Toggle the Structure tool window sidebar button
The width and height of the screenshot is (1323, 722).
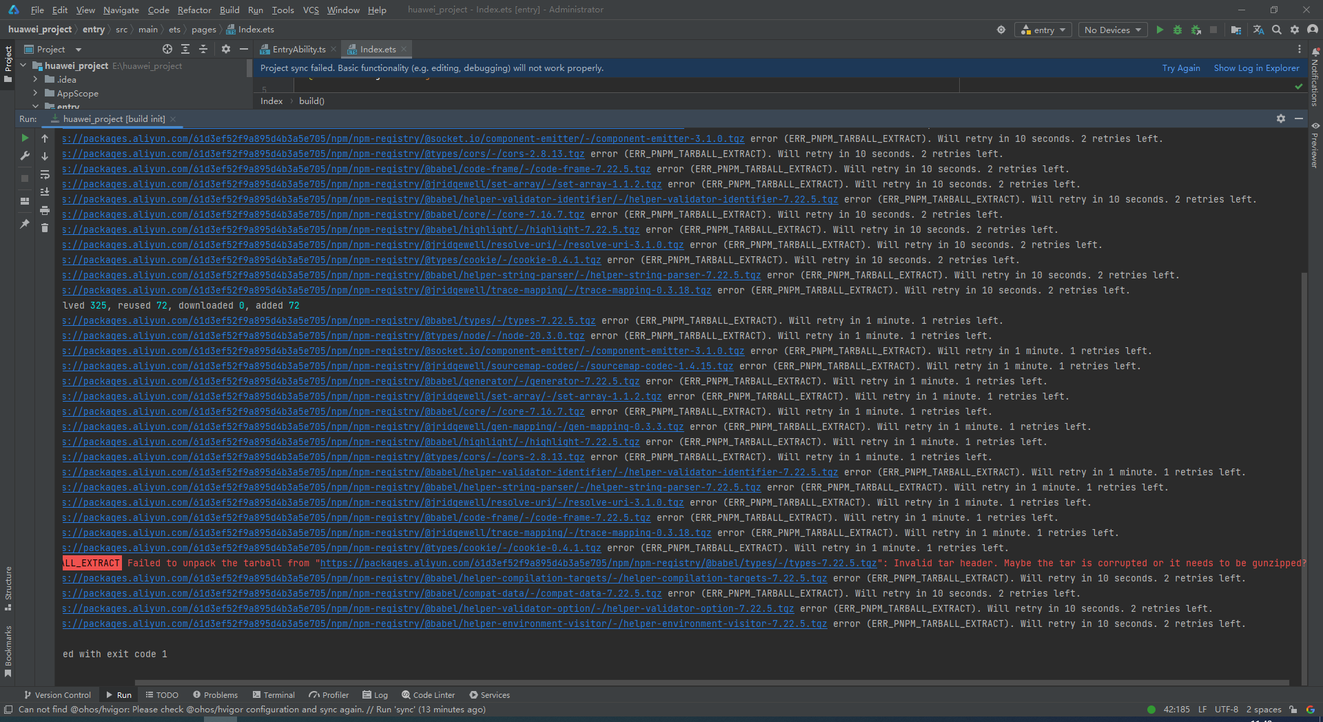(8, 589)
